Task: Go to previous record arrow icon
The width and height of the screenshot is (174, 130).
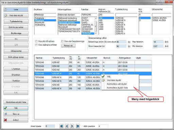Action: click(x=67, y=126)
